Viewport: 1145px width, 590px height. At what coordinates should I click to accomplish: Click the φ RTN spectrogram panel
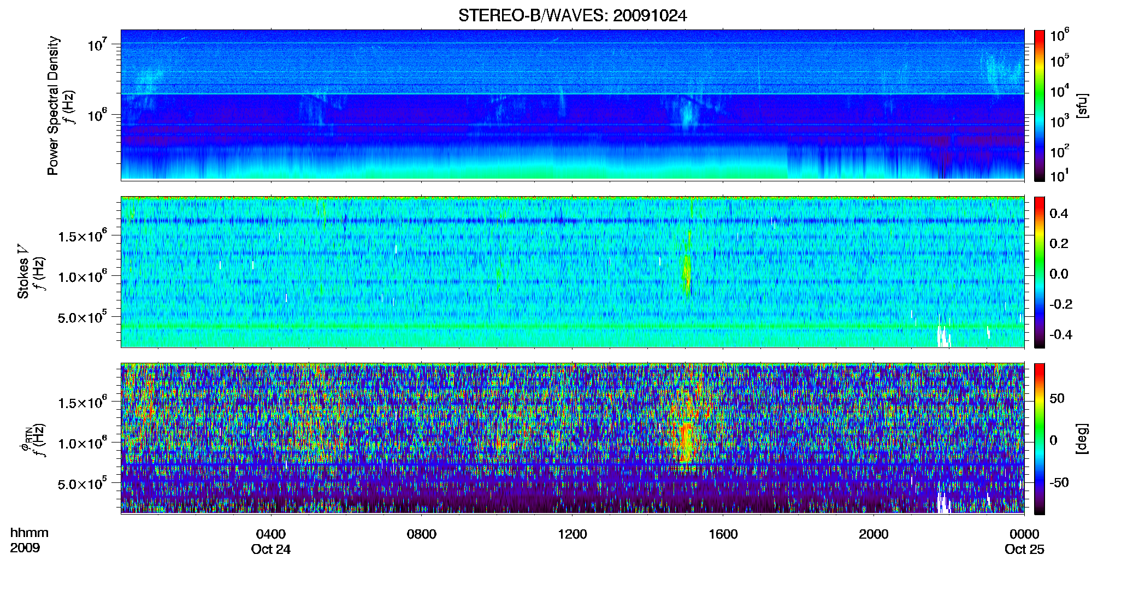point(572,438)
